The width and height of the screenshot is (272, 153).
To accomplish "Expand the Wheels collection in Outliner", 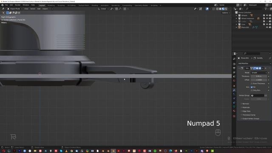I will (236, 15).
